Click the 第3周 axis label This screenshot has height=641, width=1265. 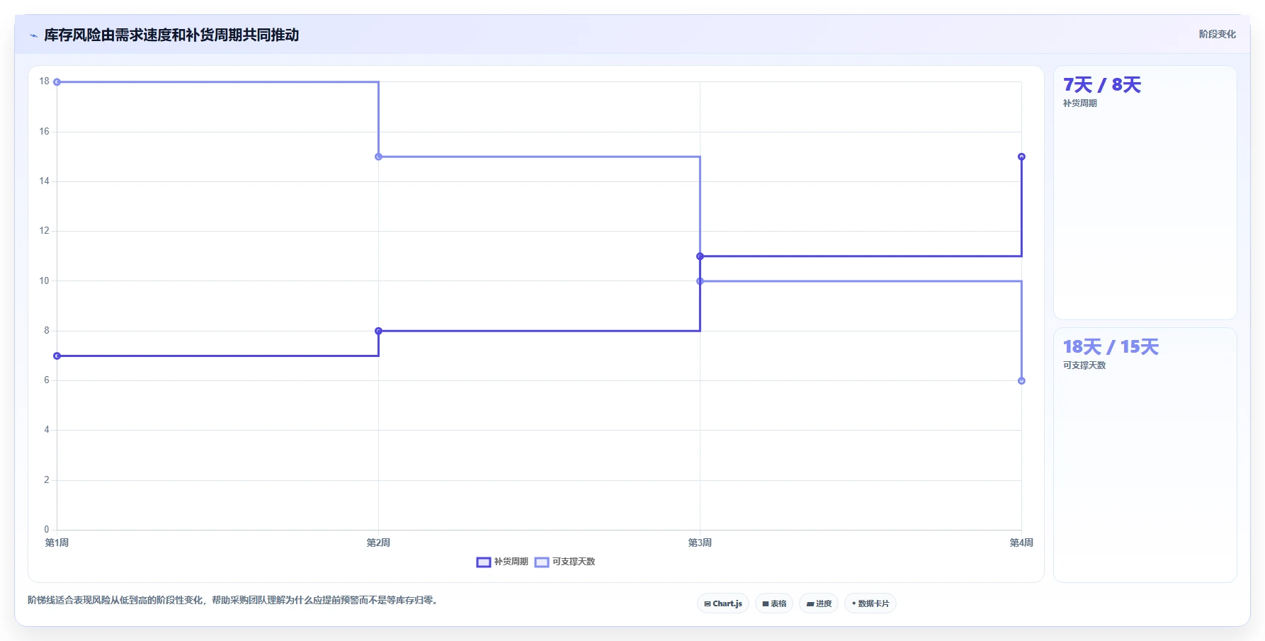(700, 543)
